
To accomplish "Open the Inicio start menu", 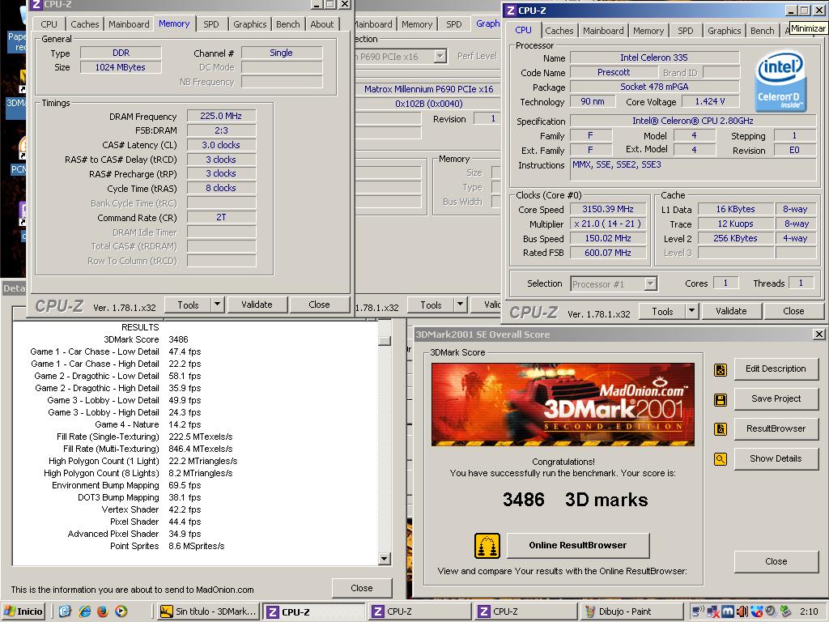I will [23, 611].
